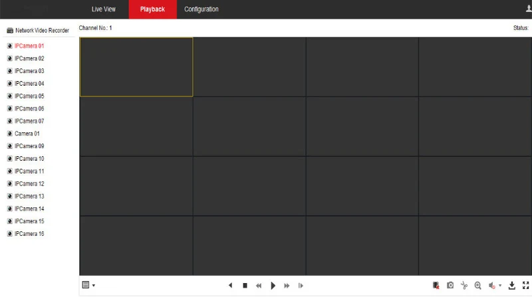Viewport: 532px width, 297px height.
Task: Unmute the audio speaker icon
Action: (x=491, y=286)
